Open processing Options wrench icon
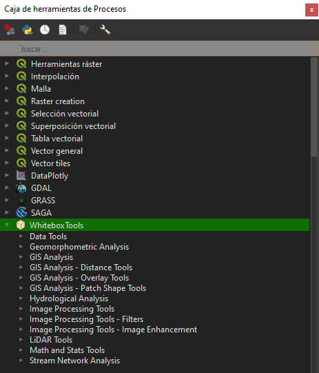319x373 pixels. click(105, 30)
